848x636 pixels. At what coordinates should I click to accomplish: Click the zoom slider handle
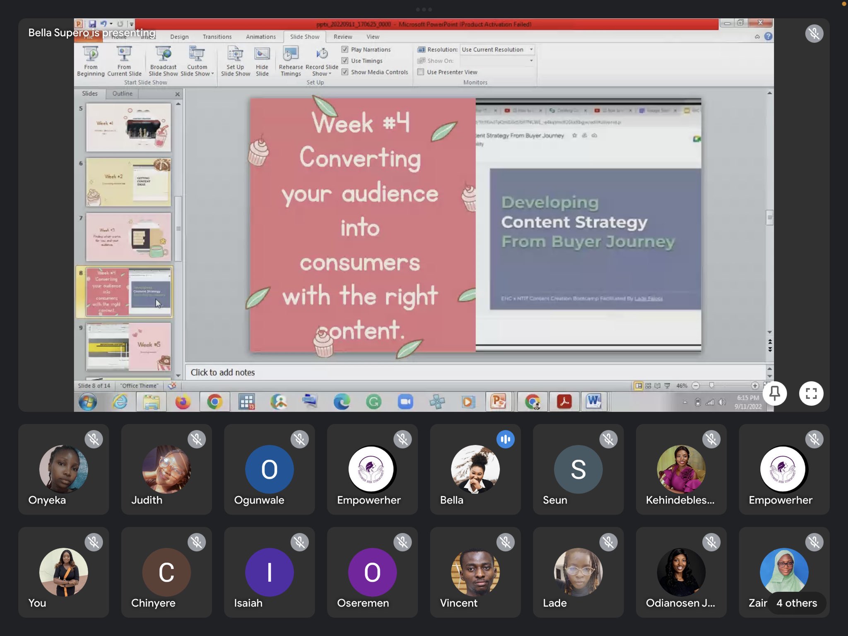[x=712, y=385]
